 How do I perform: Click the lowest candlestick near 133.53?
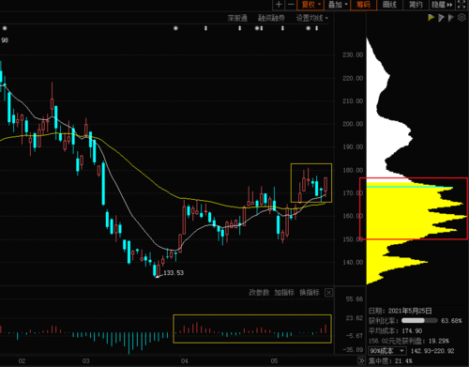click(154, 270)
